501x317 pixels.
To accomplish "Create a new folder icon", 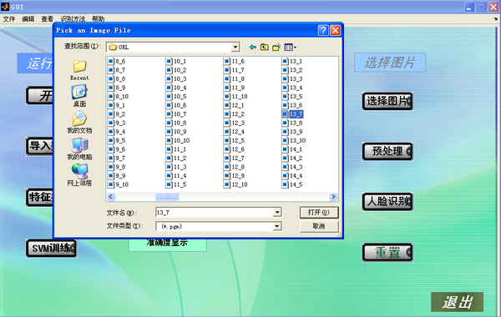I will coord(276,48).
